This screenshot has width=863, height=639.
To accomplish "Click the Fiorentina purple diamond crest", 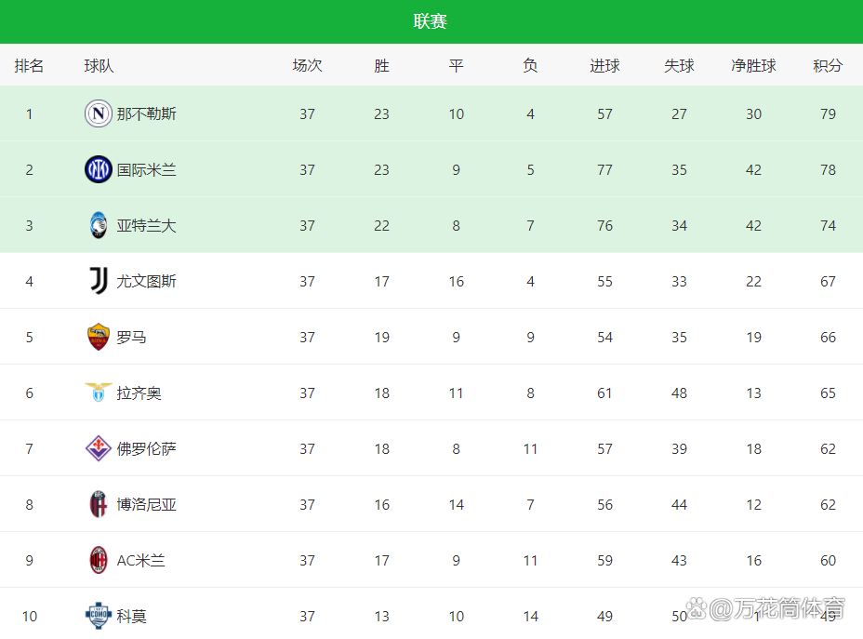I will (99, 448).
